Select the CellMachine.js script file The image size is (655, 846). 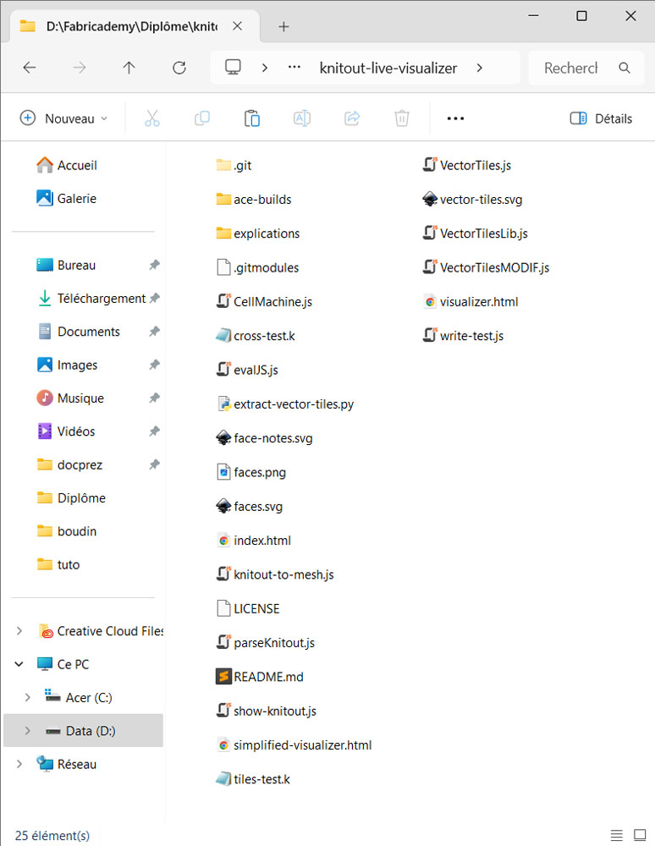click(264, 302)
